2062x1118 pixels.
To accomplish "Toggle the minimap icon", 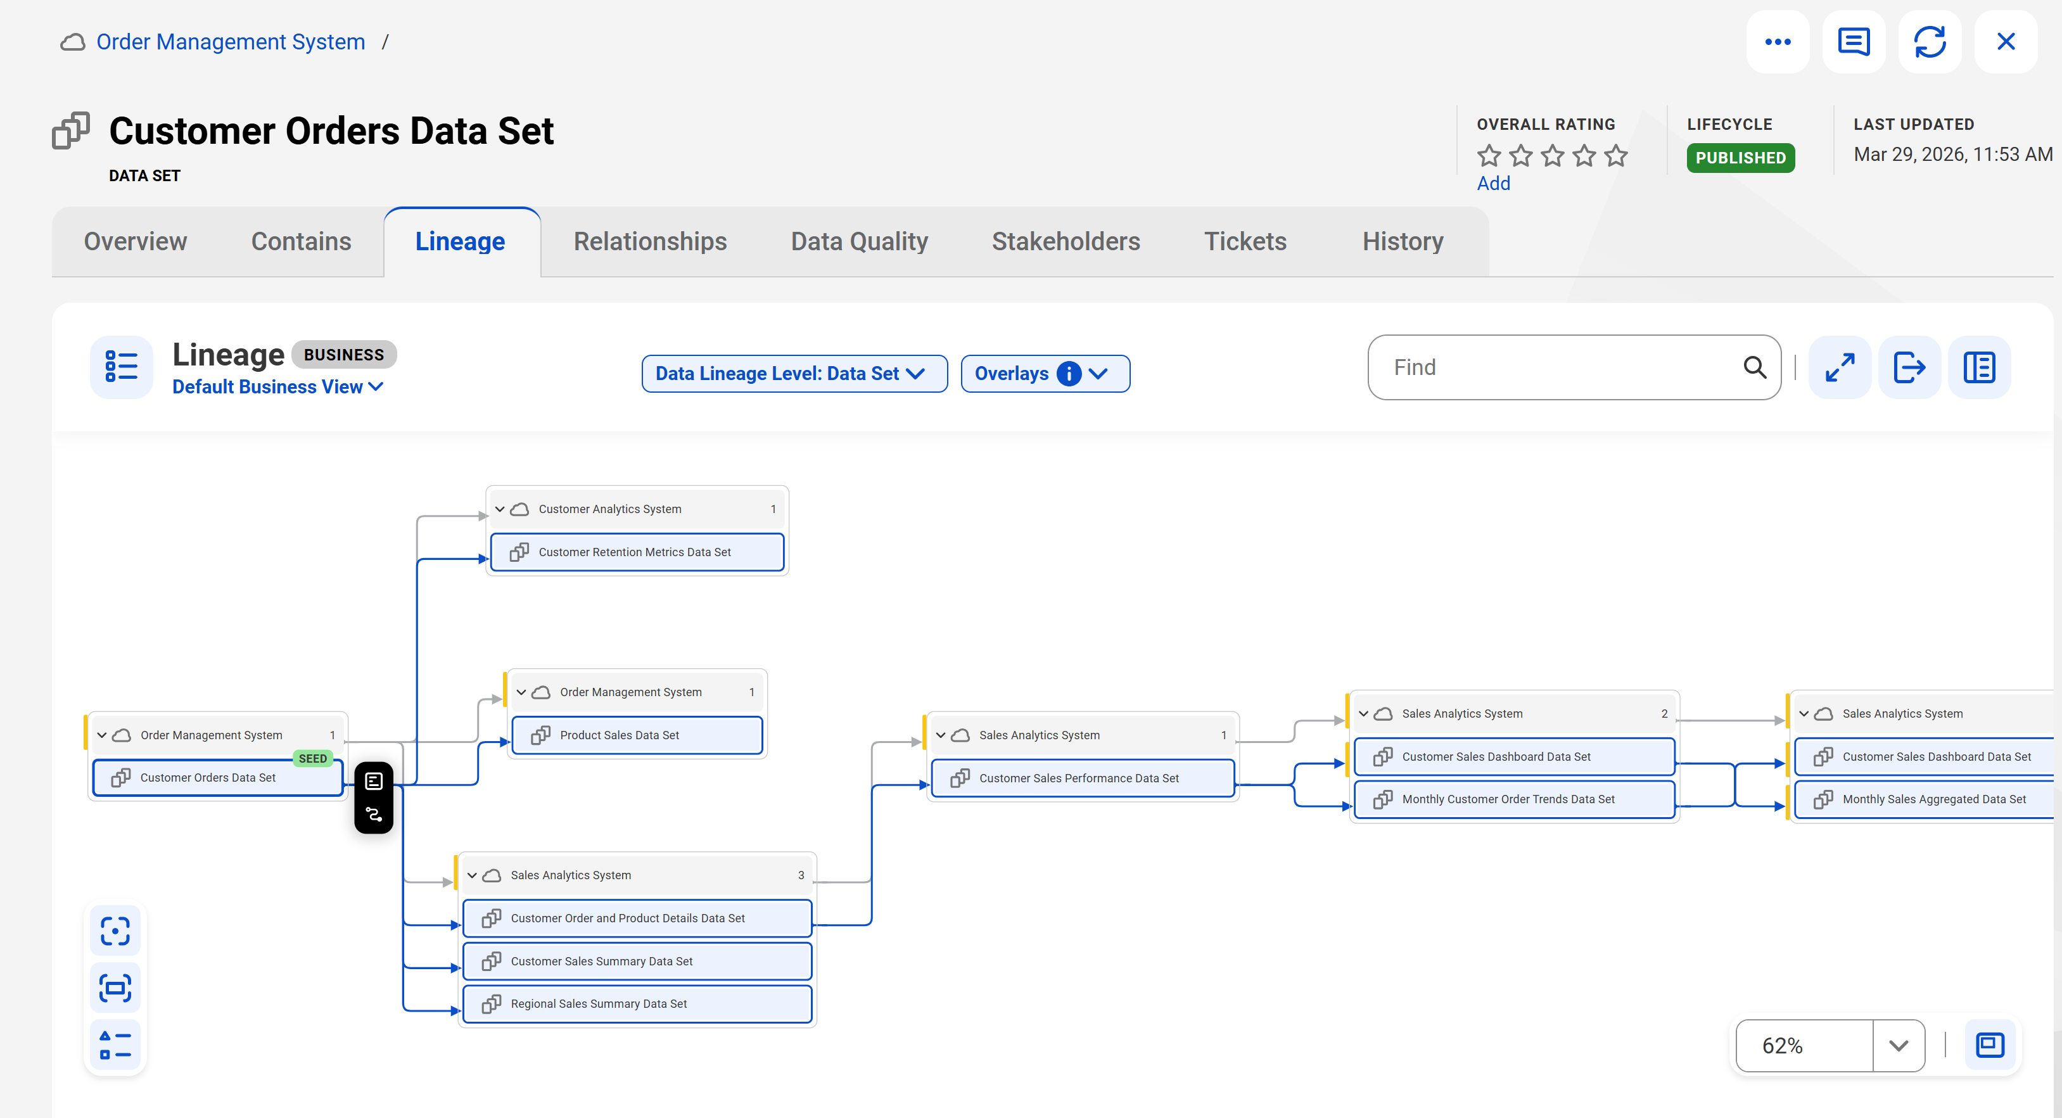I will (x=1990, y=1045).
